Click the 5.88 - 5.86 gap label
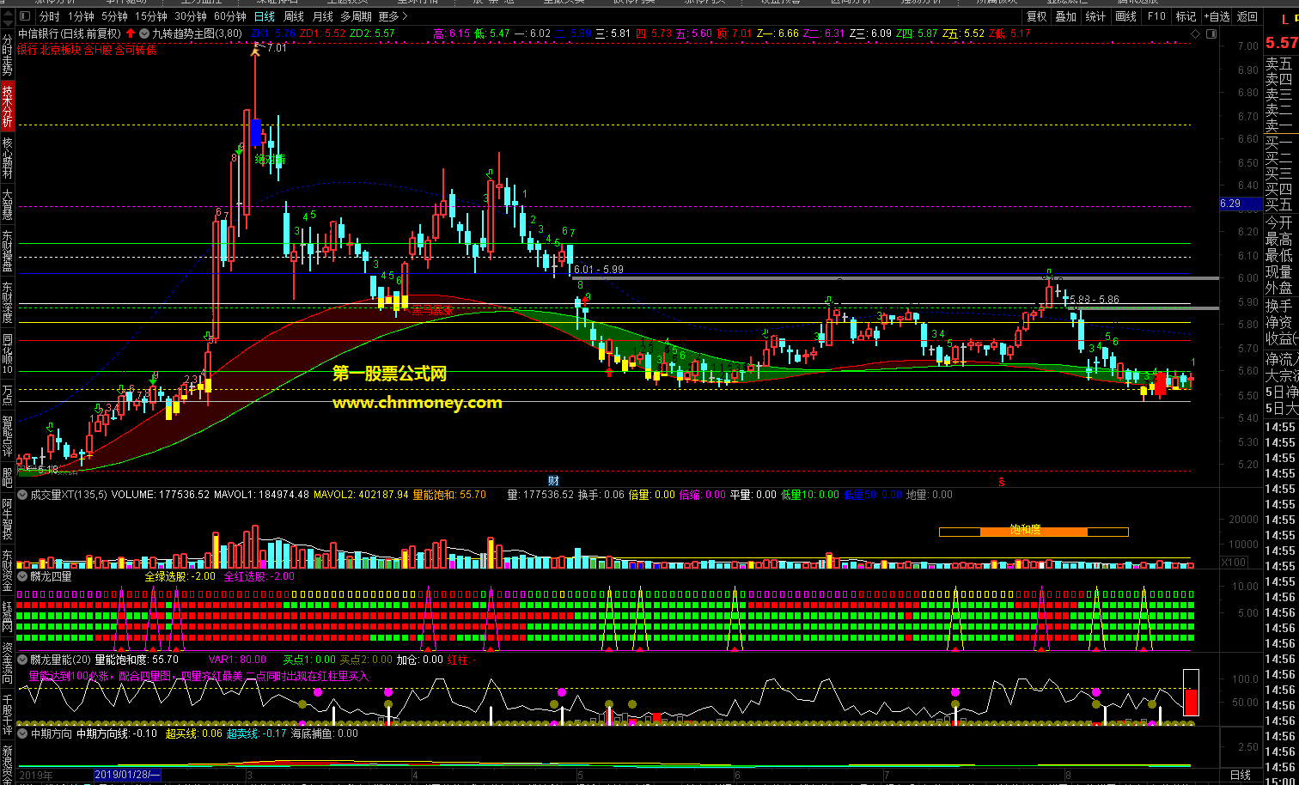Viewport: 1299px width, 785px height. click(x=1095, y=300)
